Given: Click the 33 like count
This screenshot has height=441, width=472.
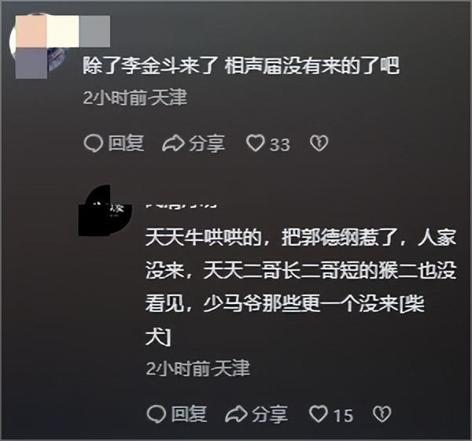Looking at the screenshot, I should (x=279, y=144).
